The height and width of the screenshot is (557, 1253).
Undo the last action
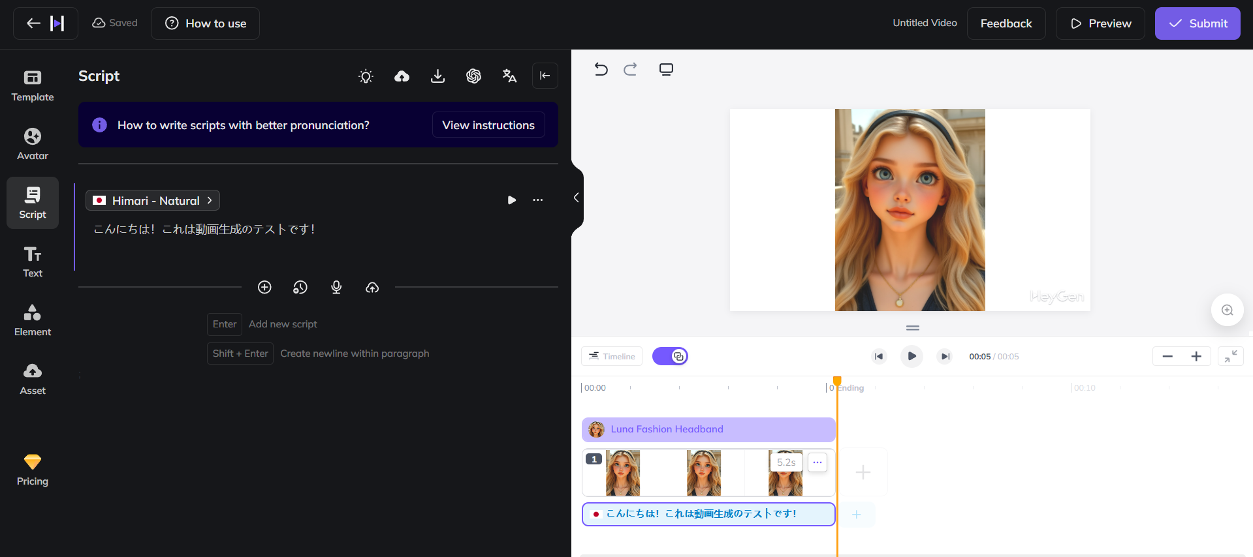(601, 69)
